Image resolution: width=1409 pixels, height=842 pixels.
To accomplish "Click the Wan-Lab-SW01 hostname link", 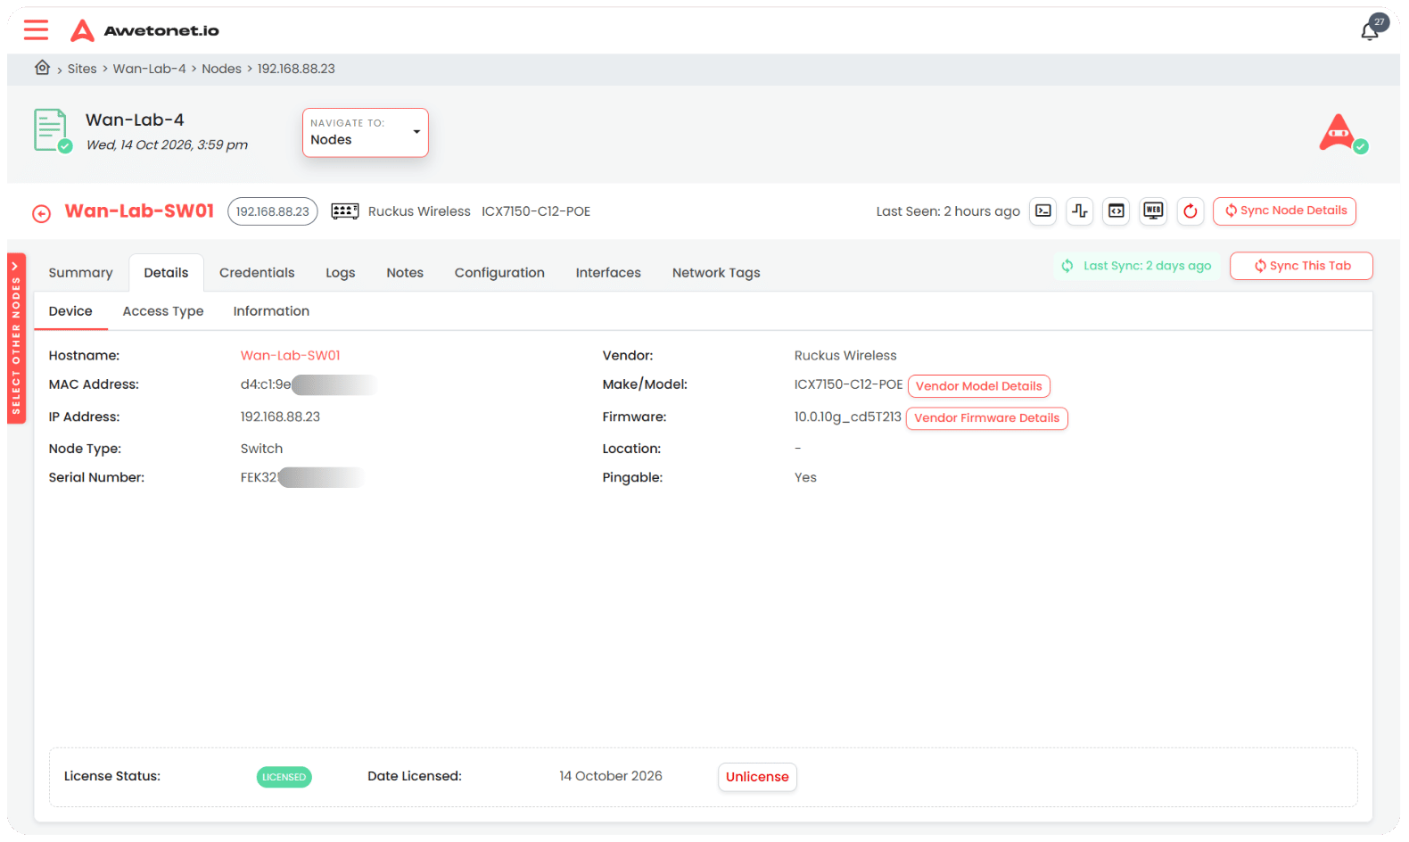I will click(x=291, y=356).
